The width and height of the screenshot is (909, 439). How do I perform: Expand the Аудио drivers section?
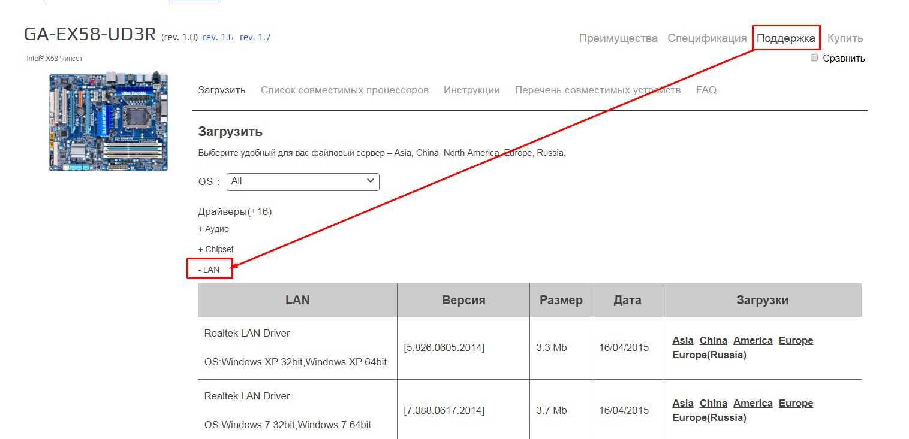213,229
